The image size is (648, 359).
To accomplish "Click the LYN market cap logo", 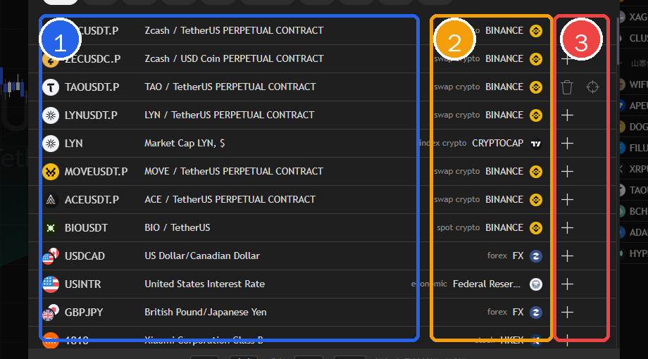I will (x=51, y=144).
